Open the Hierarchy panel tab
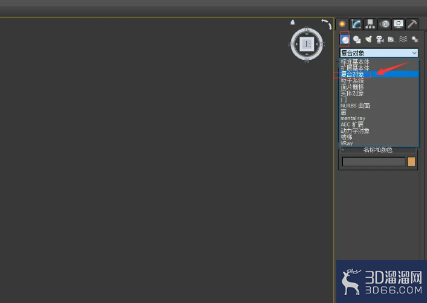 click(370, 24)
